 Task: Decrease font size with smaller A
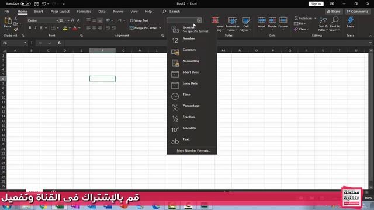78,20
